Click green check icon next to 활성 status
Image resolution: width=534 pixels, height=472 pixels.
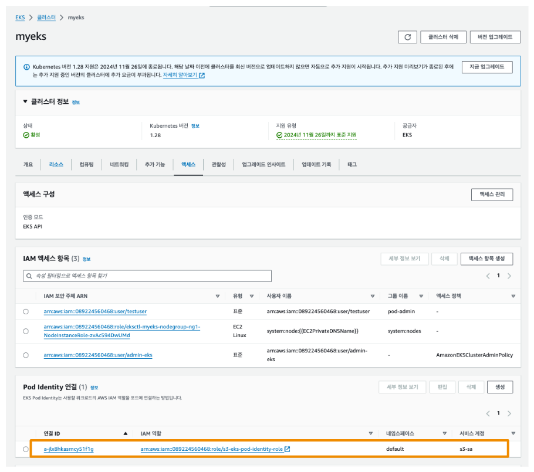click(26, 135)
